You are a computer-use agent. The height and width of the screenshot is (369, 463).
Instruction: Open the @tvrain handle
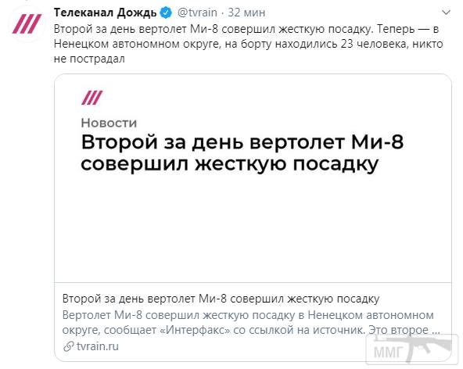(x=197, y=13)
